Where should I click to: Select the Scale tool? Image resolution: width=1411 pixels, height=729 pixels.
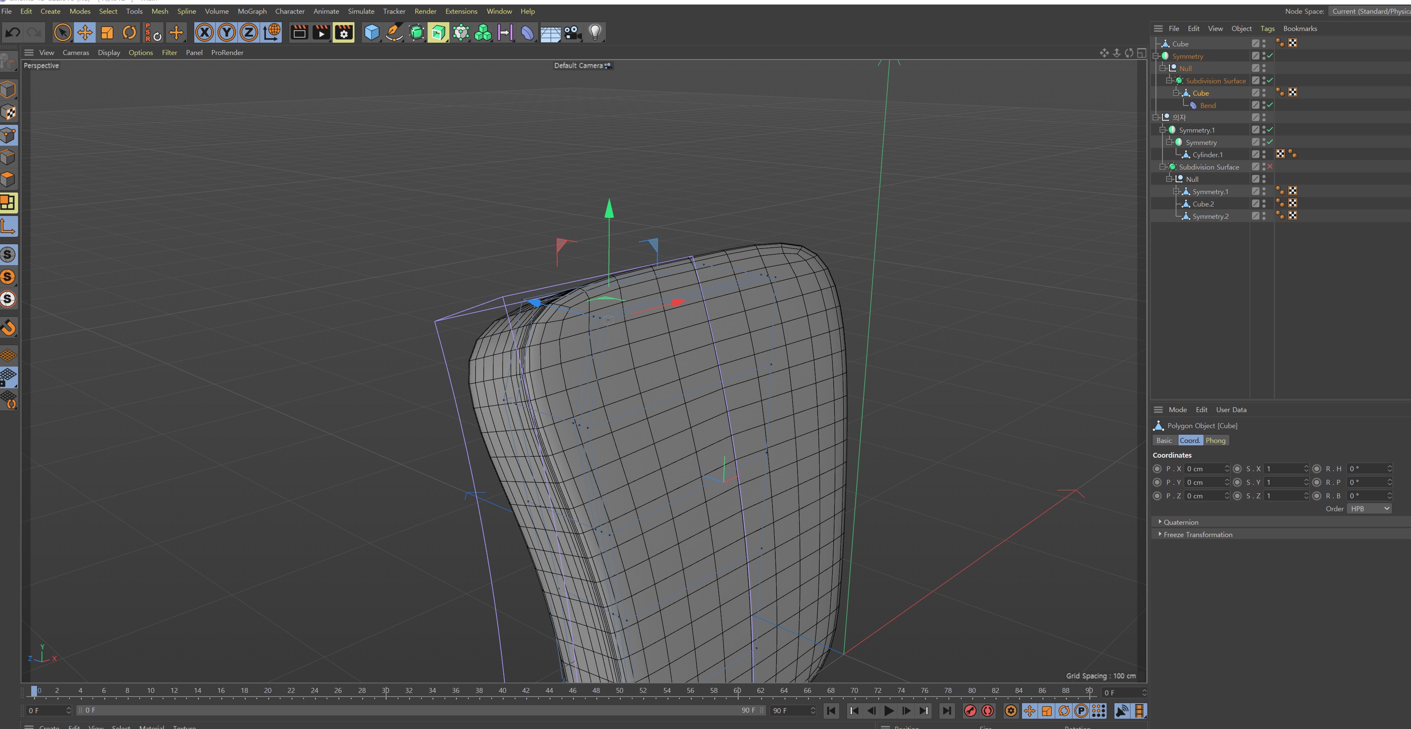(107, 33)
